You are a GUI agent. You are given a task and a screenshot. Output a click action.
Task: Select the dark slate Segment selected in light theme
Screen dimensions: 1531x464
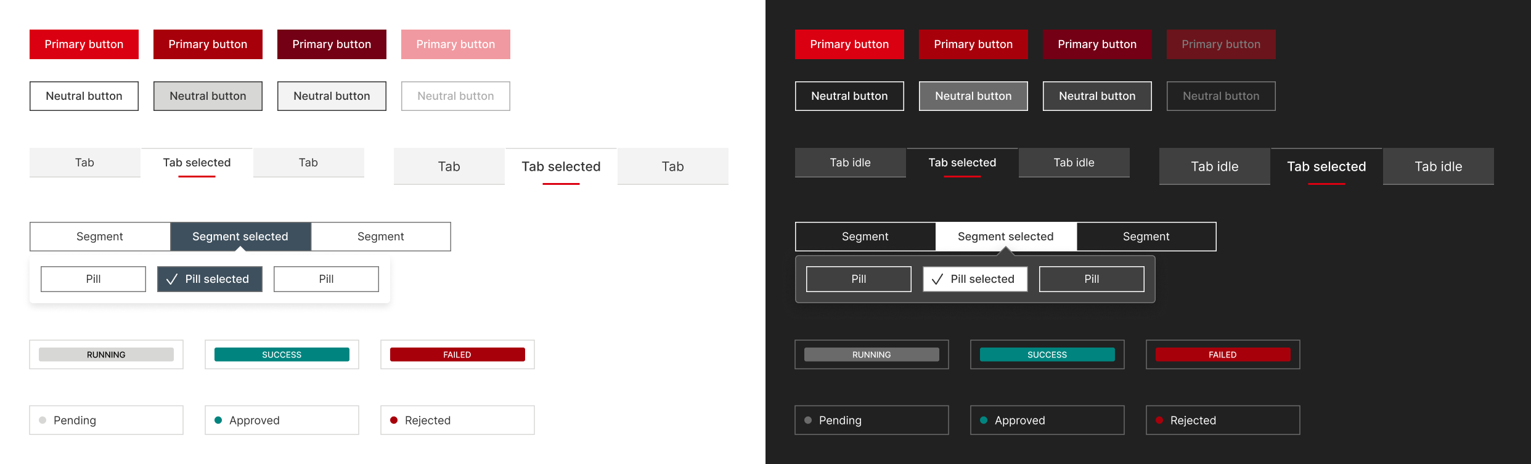click(240, 237)
